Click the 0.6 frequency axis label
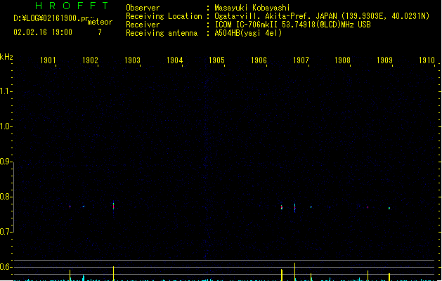The height and width of the screenshot is (281, 442). coord(5,267)
